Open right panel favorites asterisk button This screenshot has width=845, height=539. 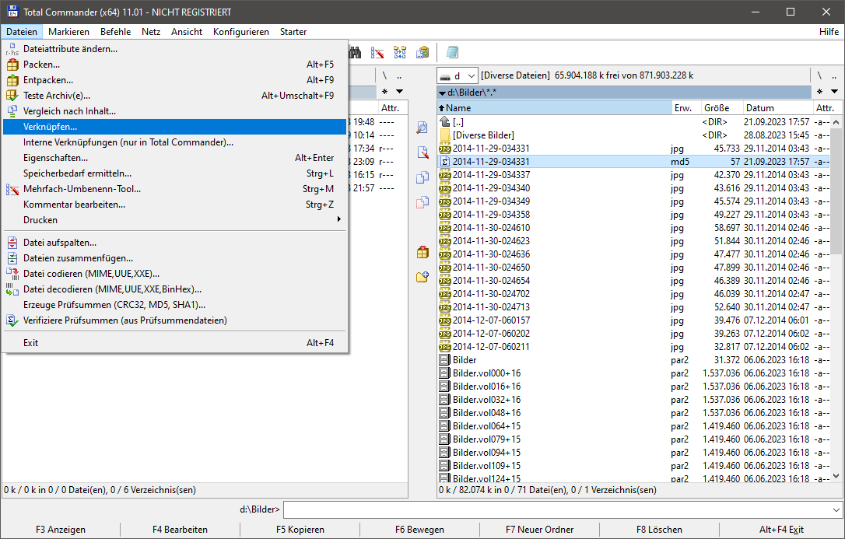tap(819, 92)
